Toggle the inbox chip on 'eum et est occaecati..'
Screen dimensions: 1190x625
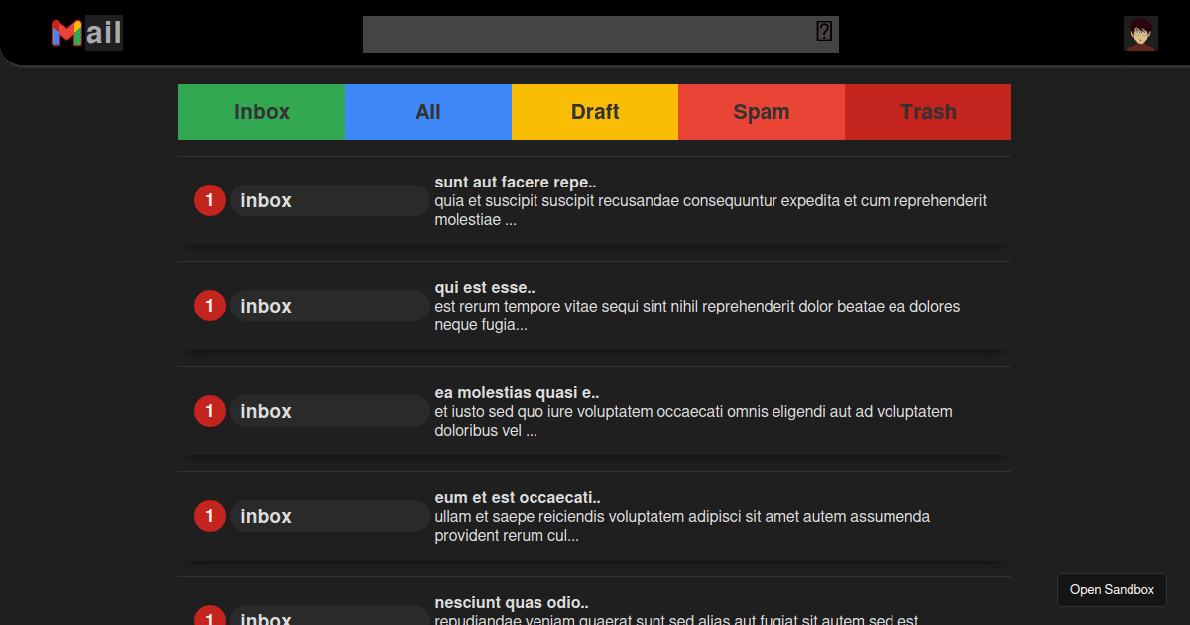point(330,516)
